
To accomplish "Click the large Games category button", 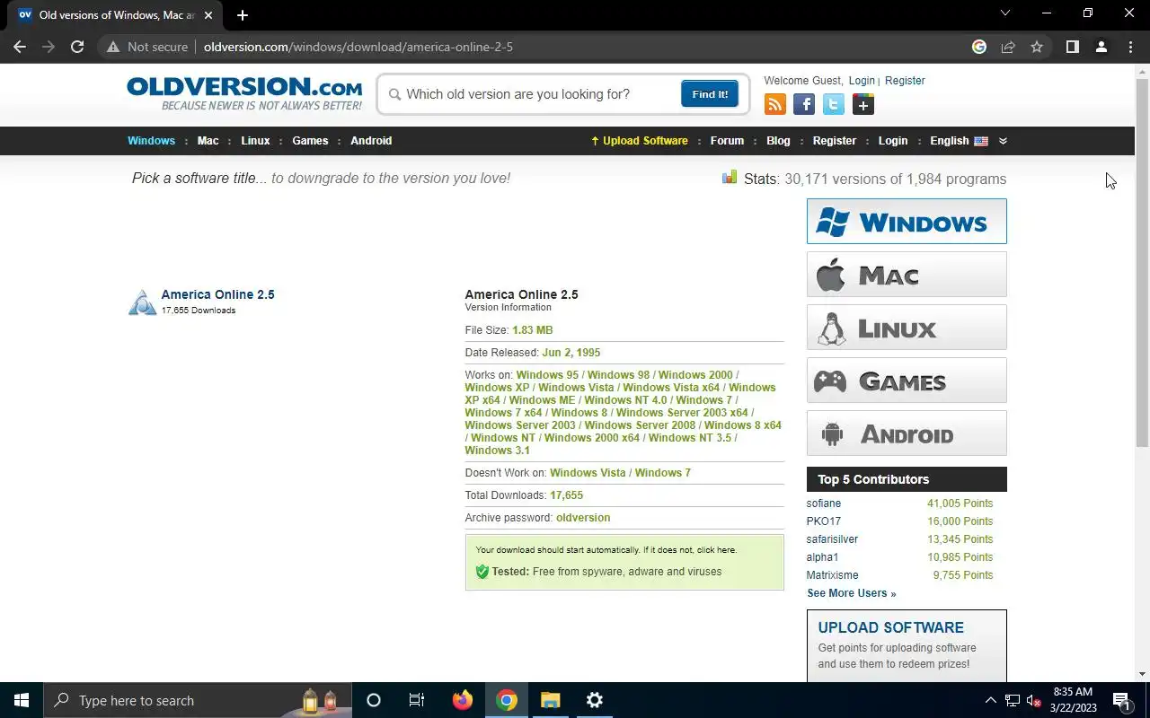I will tap(907, 381).
